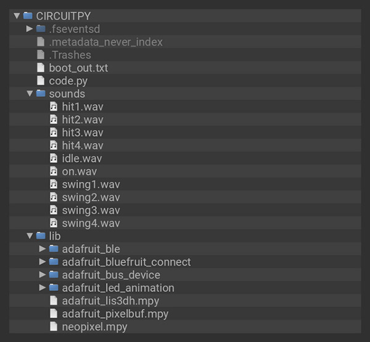Select the adafruit_lis3dh.mpy file name

(x=110, y=301)
